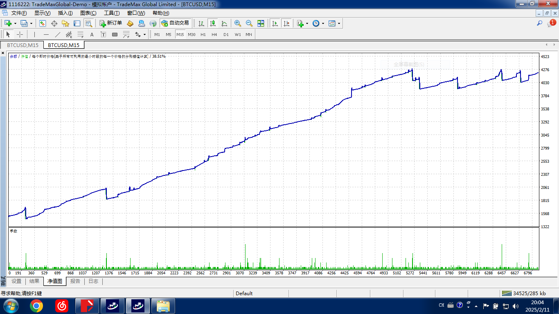Screen dimensions: 559x314
Task: Toggle the 自动交易 auto trading button
Action: 175,23
